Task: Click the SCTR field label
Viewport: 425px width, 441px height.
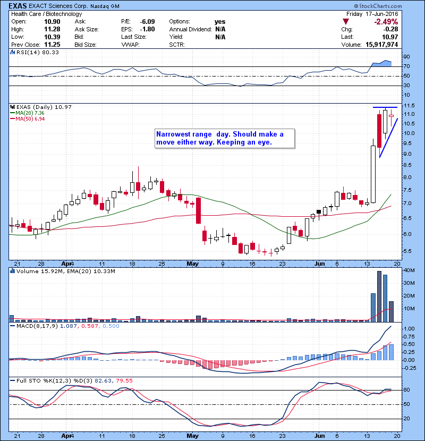Action: (177, 45)
